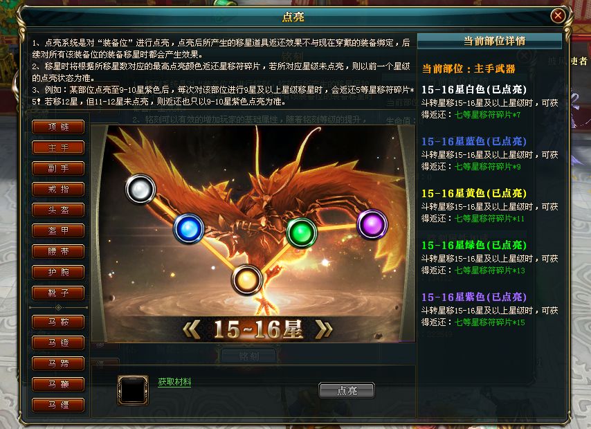Open the 获取材料 link
The height and width of the screenshot is (429, 591).
pyautogui.click(x=174, y=382)
